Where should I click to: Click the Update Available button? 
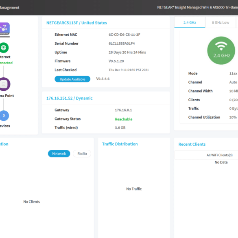tap(72, 79)
